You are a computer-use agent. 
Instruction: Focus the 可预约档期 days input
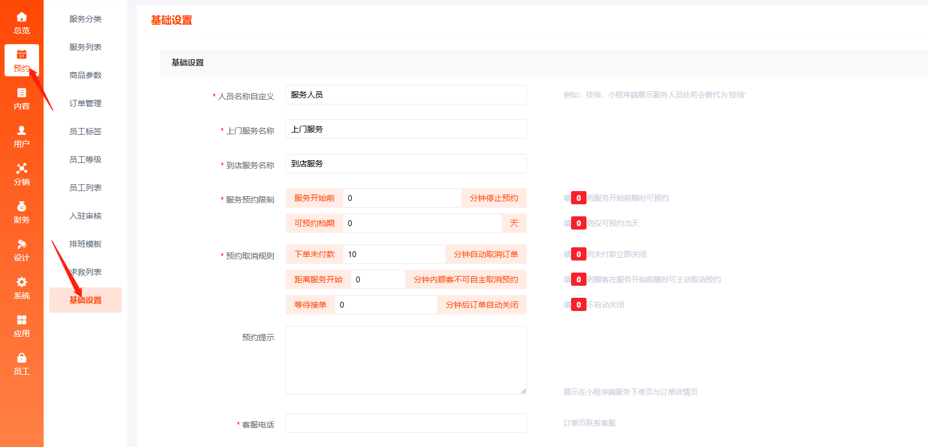[422, 223]
